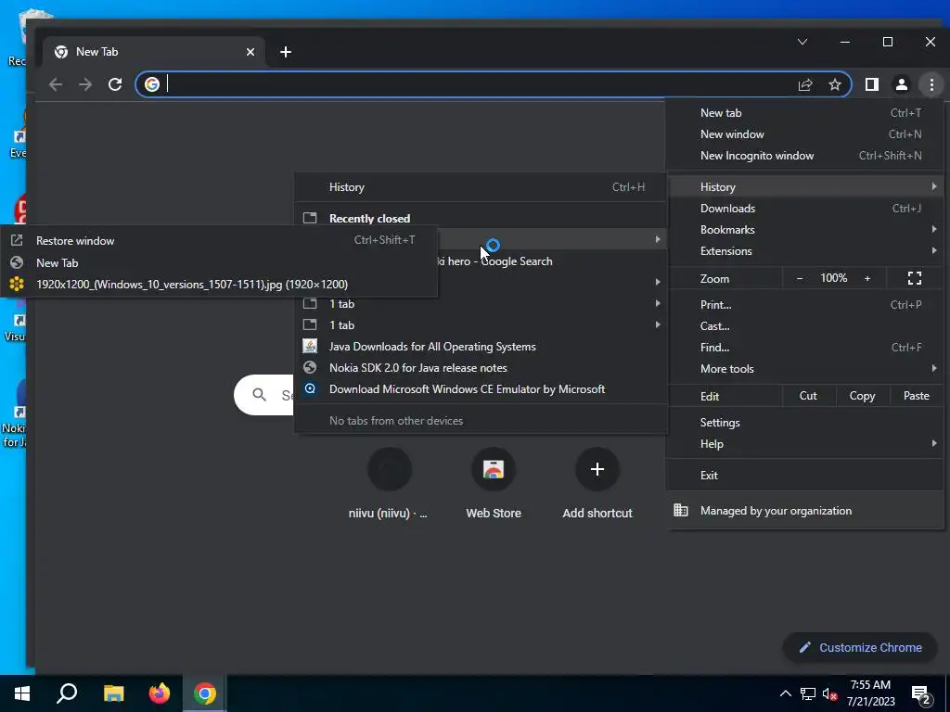Expand the Help submenu
This screenshot has height=712, width=950.
pyautogui.click(x=804, y=444)
